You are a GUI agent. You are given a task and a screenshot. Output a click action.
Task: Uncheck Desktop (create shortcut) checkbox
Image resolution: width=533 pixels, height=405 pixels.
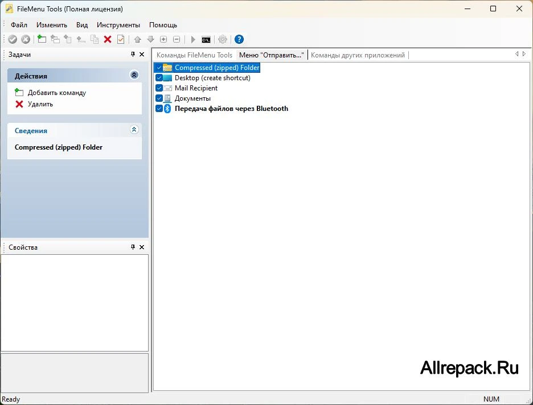pos(159,78)
